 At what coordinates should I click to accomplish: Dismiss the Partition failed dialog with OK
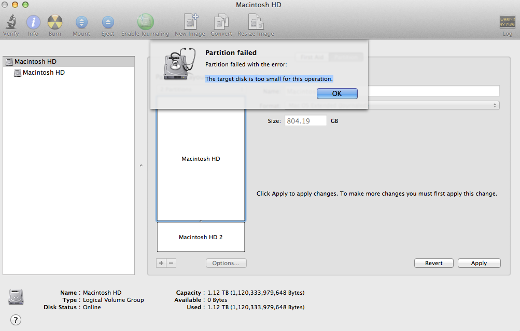(337, 93)
